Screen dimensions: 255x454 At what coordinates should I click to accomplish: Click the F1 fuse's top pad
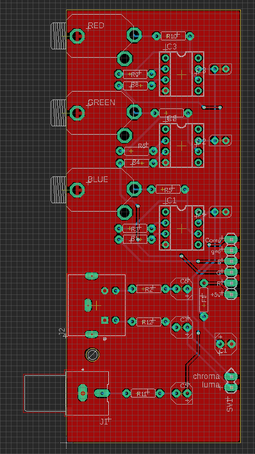(x=204, y=283)
